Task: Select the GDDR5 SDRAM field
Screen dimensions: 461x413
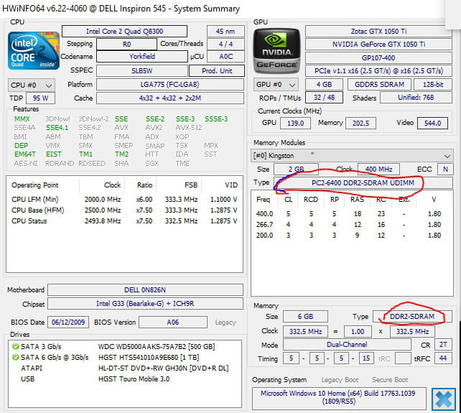Action: 379,85
